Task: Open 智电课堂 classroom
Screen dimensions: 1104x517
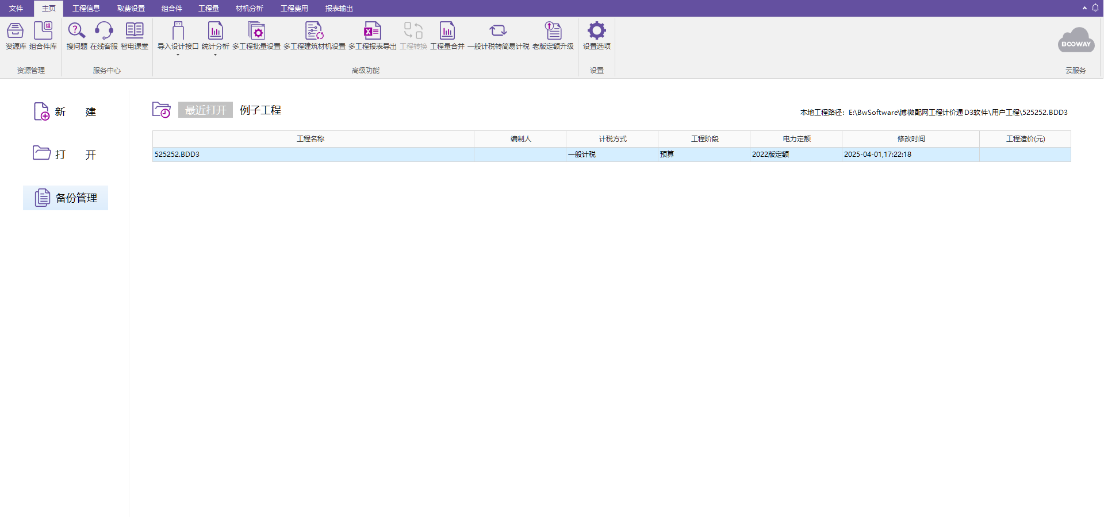Action: pyautogui.click(x=135, y=36)
